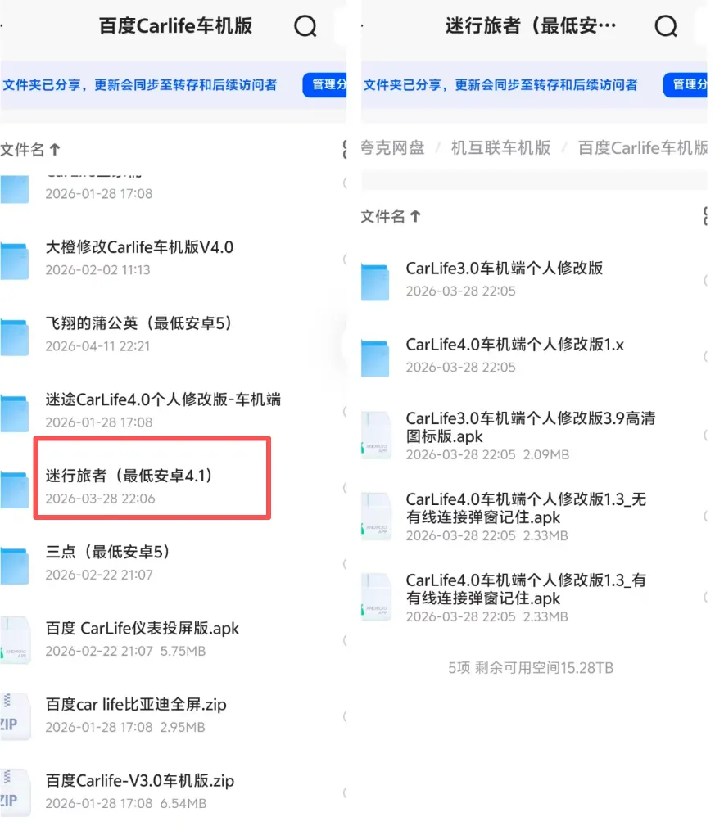Tap 管理分享 button in left screen banner
Viewport: 715px width, 835px height.
(324, 84)
